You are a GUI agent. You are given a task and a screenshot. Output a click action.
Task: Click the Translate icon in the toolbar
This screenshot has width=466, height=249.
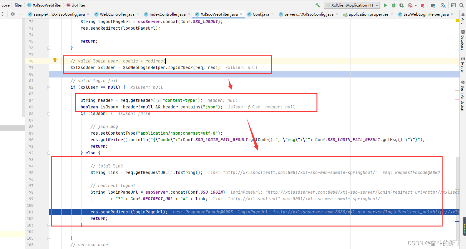point(443,5)
